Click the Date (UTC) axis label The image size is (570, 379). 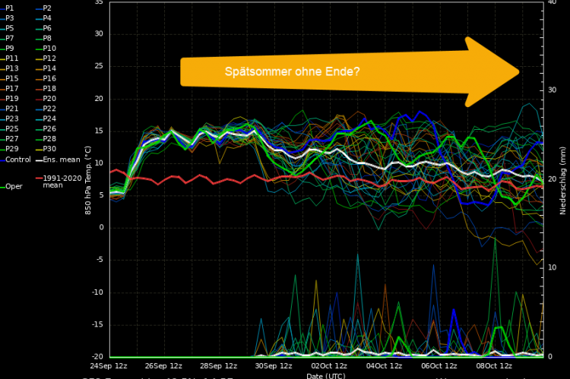point(325,375)
